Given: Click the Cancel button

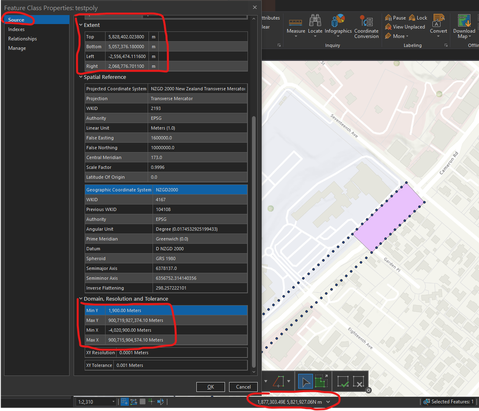Looking at the screenshot, I should 243,387.
